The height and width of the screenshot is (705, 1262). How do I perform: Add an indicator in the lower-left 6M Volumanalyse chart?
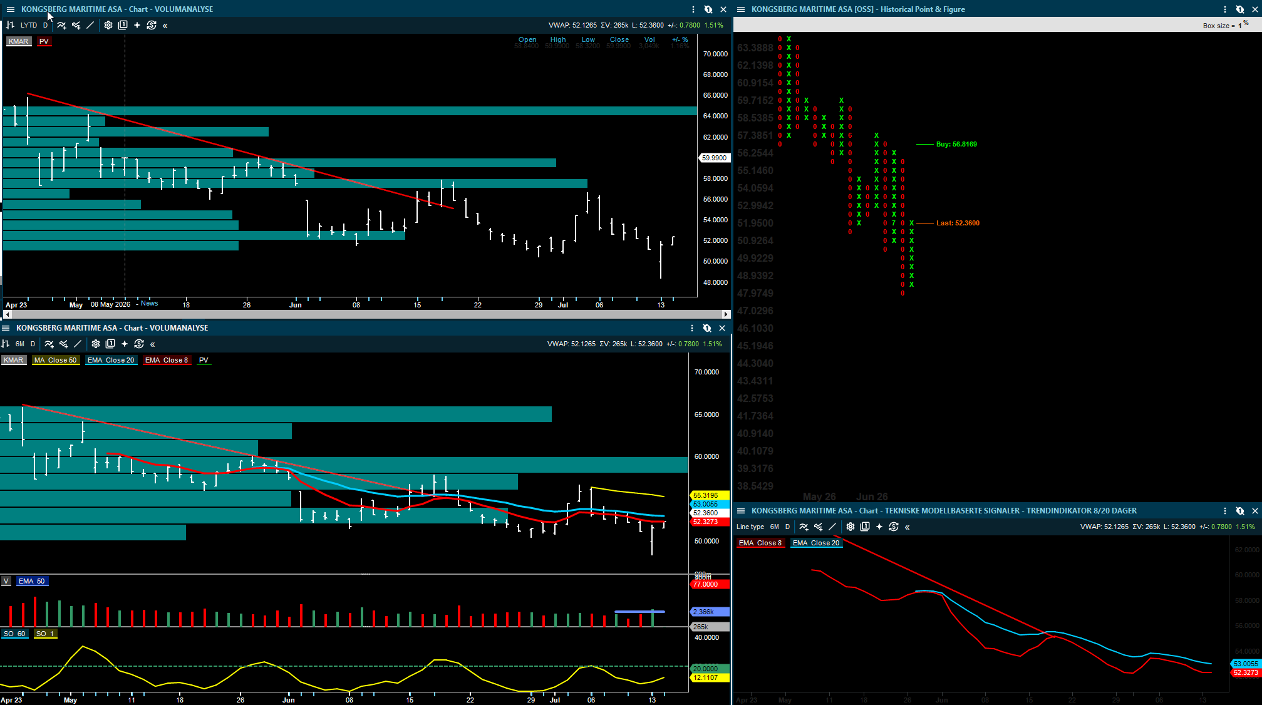49,344
